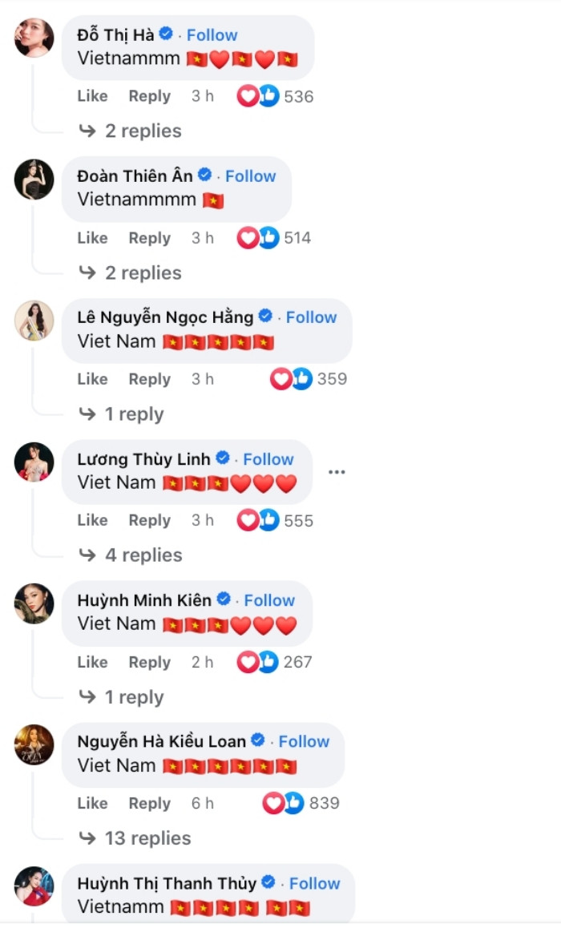Reply to Huỳnh Minh Kiên's comment
The height and width of the screenshot is (928, 561).
149,662
